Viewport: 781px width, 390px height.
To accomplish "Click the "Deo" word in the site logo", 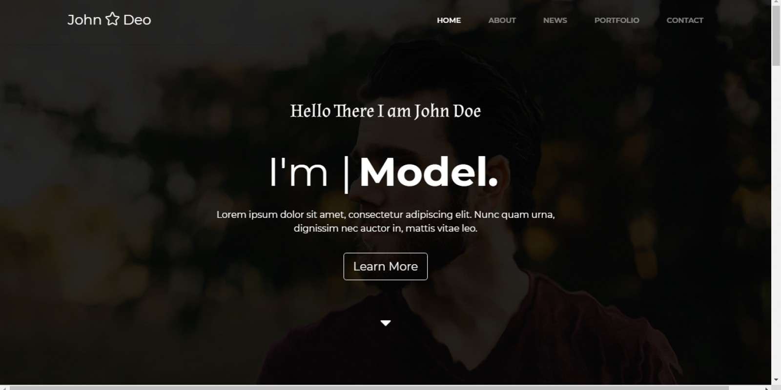I will 137,19.
